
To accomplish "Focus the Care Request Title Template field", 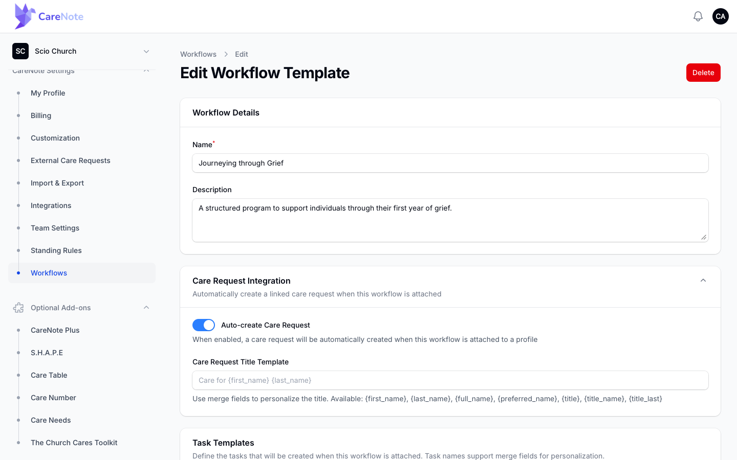I will (x=450, y=380).
